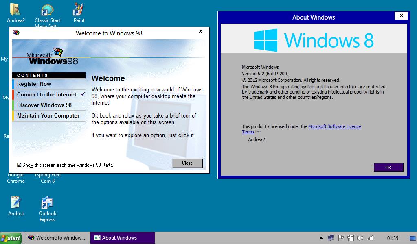The width and height of the screenshot is (417, 244).
Task: Open the Start menu
Action: pyautogui.click(x=11, y=238)
